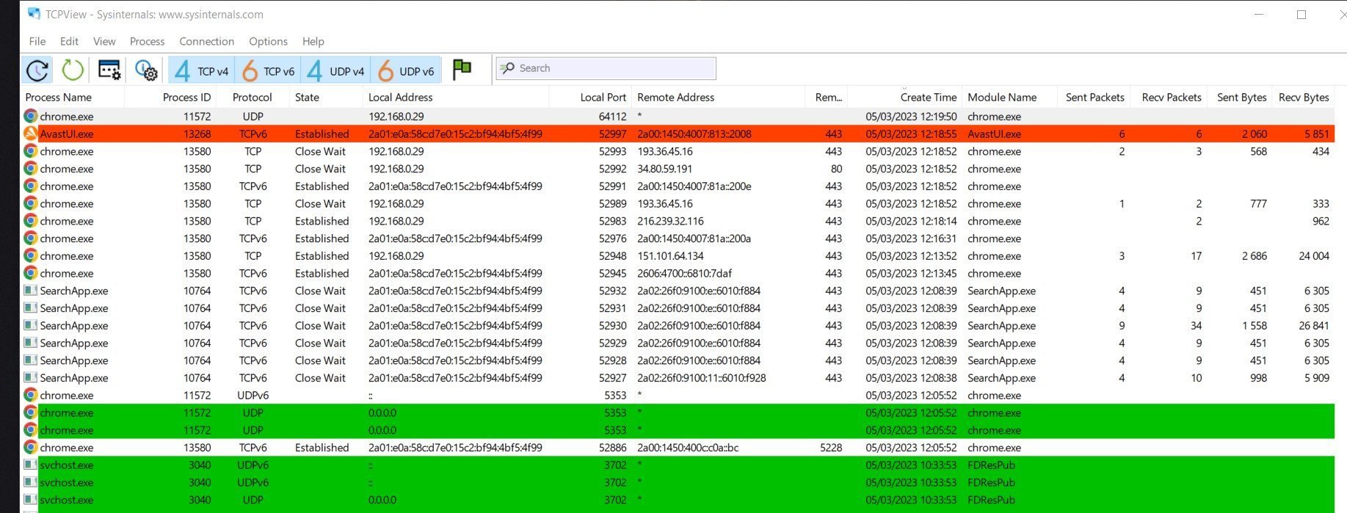This screenshot has width=1347, height=513.
Task: Open the Connection menu
Action: [x=206, y=41]
